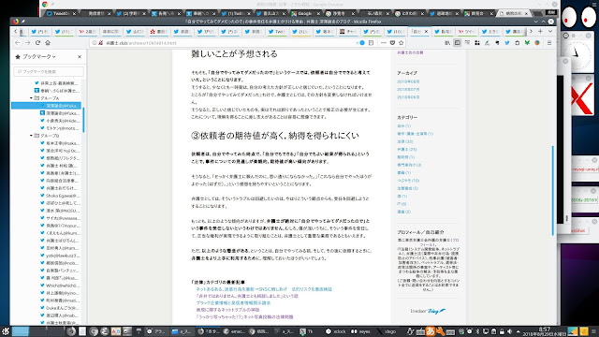The height and width of the screenshot is (337, 599).
Task: Click the bookmarks search field
Action: [49, 71]
